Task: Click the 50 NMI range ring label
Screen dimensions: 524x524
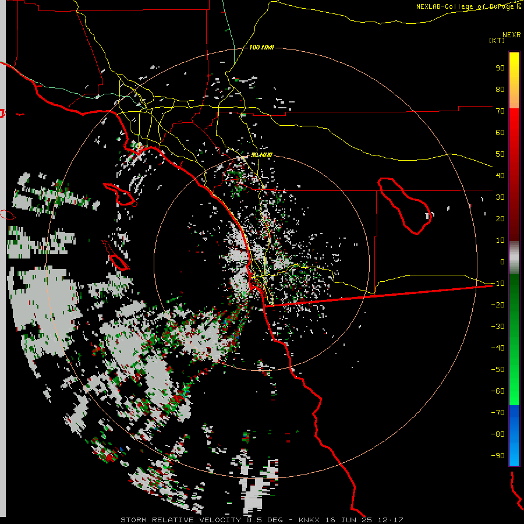Action: pos(261,155)
